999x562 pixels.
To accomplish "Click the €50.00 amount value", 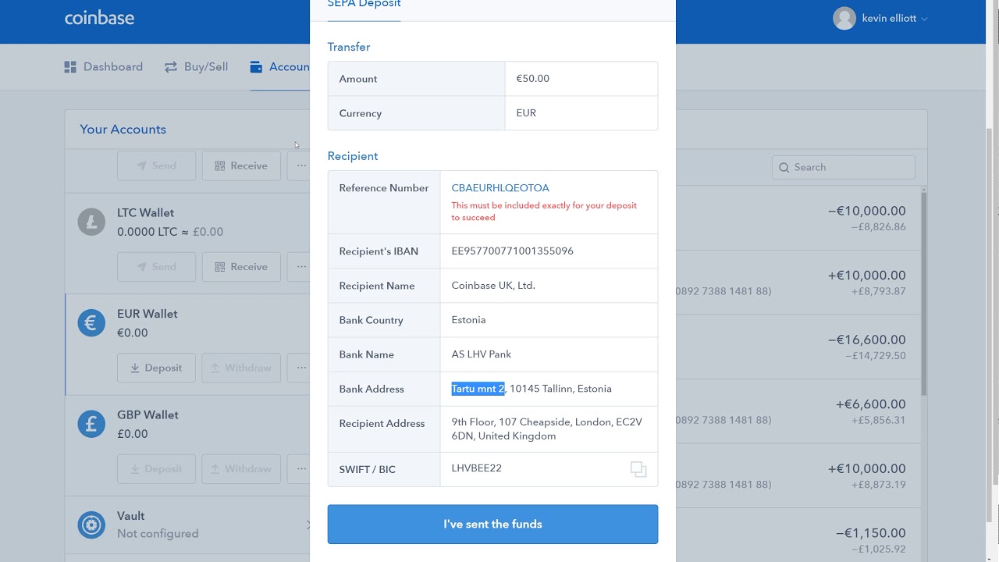I will (533, 79).
